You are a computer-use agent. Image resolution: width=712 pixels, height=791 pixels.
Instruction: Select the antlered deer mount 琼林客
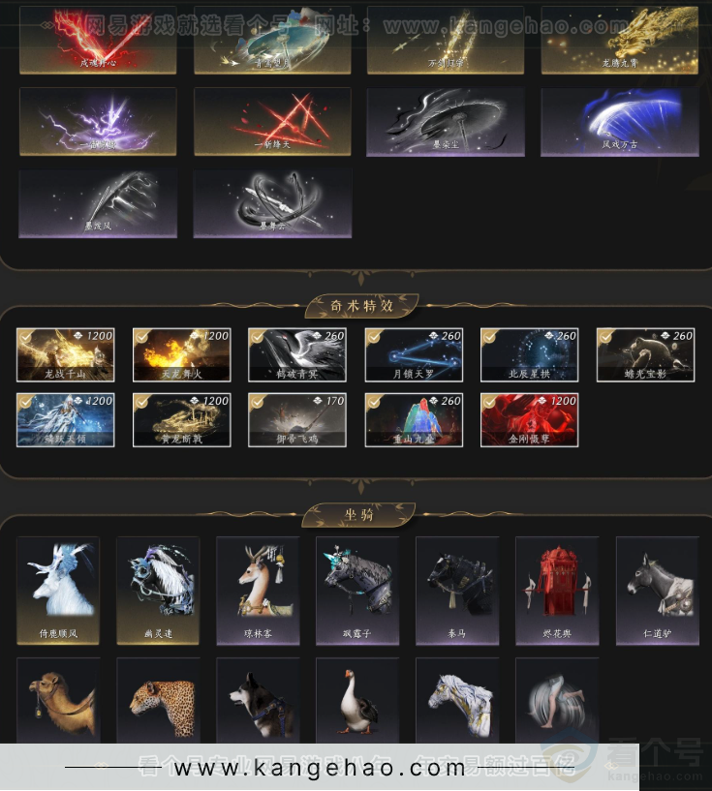click(258, 591)
